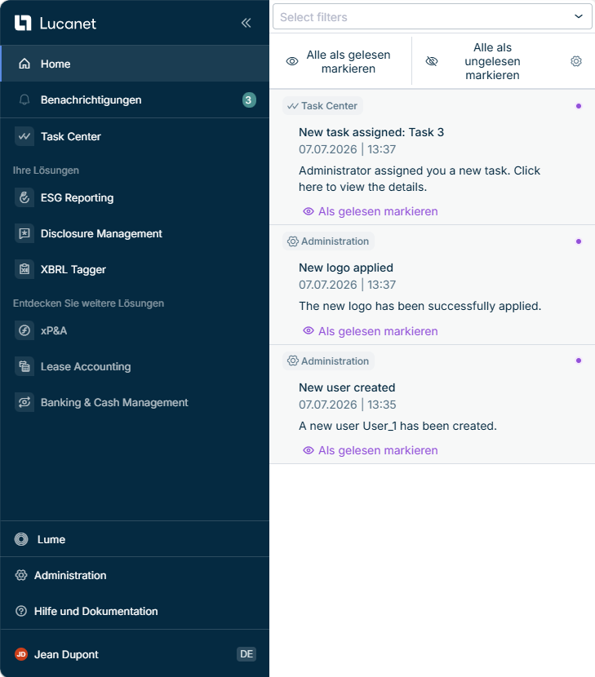The width and height of the screenshot is (595, 677).
Task: Click the Home house icon
Action: (x=24, y=64)
